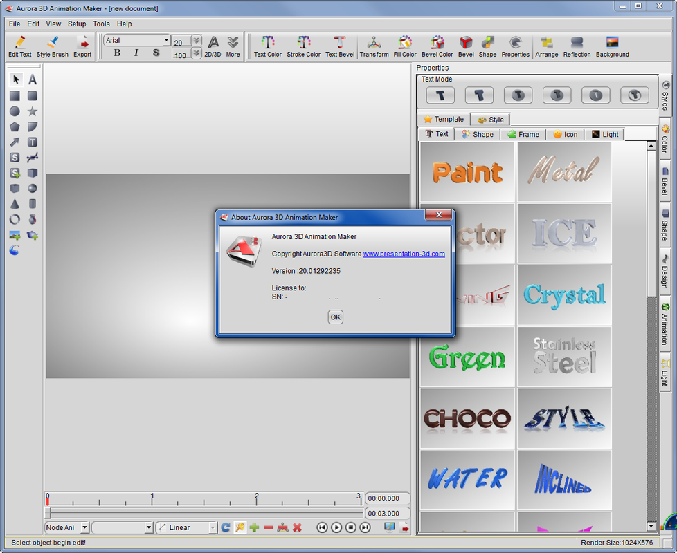
Task: Open the Reflection settings
Action: [577, 46]
